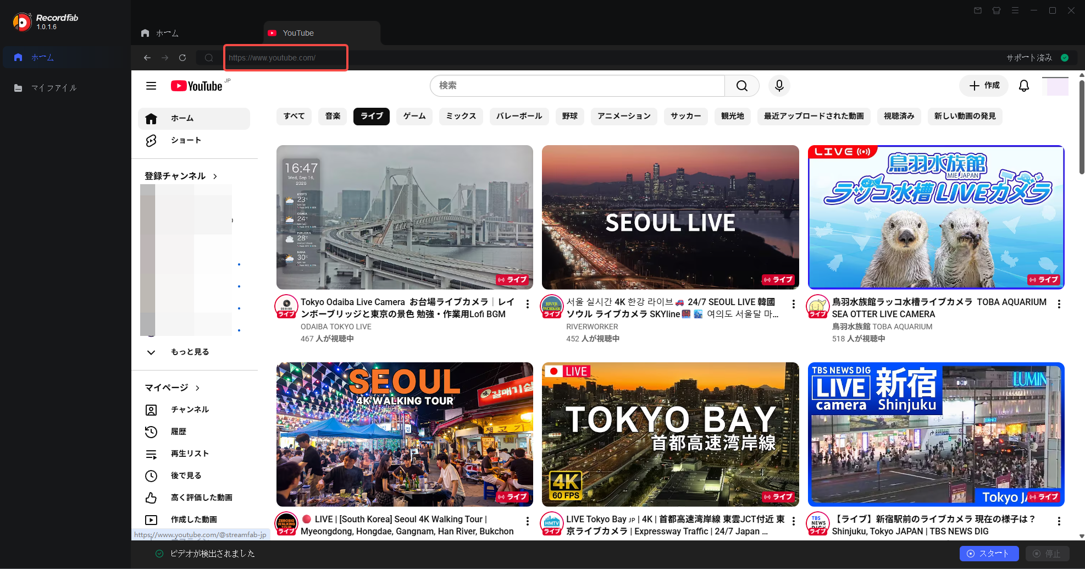Open options for LIVE Tokyo Bay video
The image size is (1085, 569).
click(x=794, y=521)
